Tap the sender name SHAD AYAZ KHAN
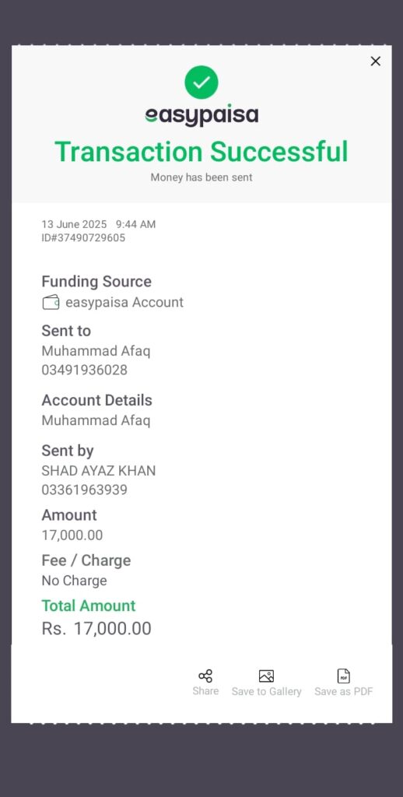This screenshot has height=797, width=403. point(99,471)
